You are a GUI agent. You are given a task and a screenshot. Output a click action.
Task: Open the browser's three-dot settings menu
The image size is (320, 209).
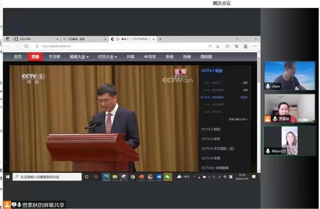click(255, 46)
